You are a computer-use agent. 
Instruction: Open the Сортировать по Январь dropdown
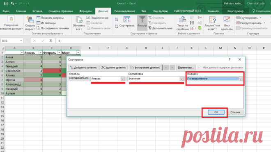pyautogui.click(x=122, y=79)
